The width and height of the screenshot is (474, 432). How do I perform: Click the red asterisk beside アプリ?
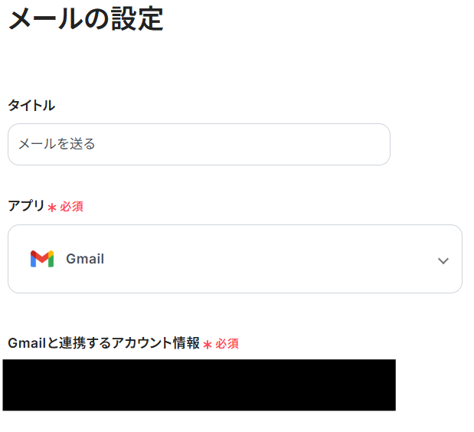click(52, 208)
